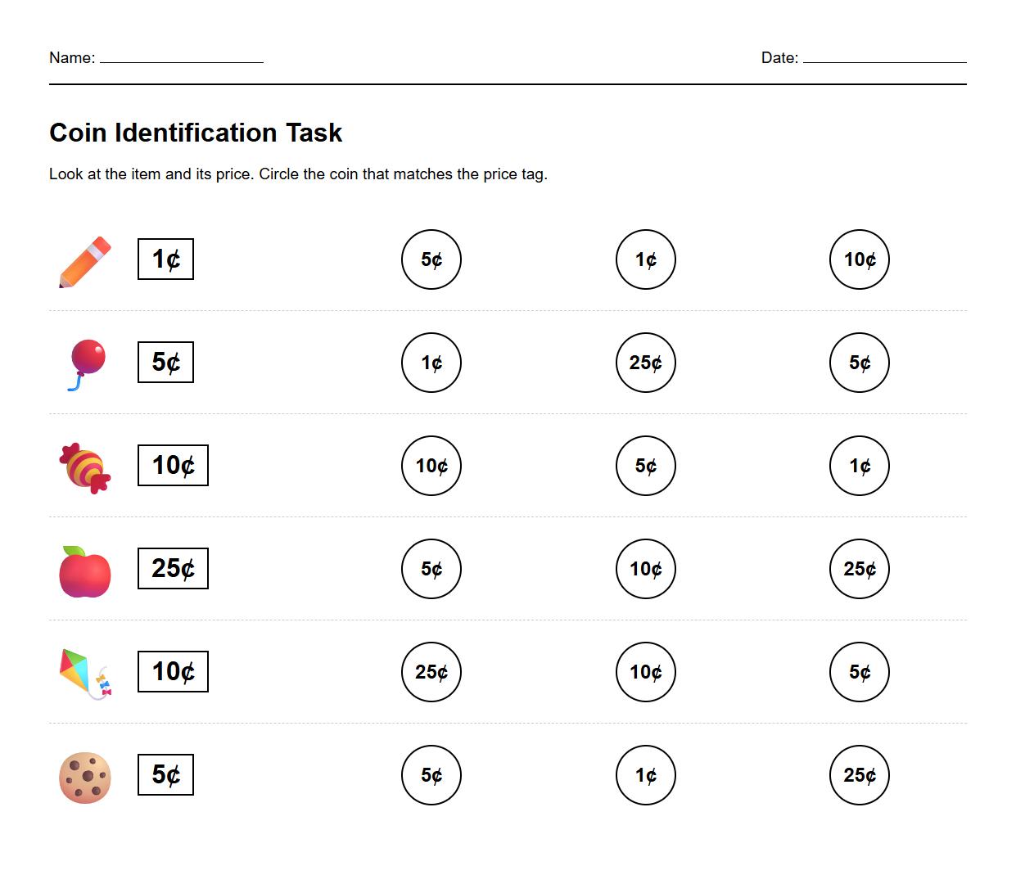Click the red balloon icon
The width and height of the screenshot is (1016, 875).
[86, 364]
